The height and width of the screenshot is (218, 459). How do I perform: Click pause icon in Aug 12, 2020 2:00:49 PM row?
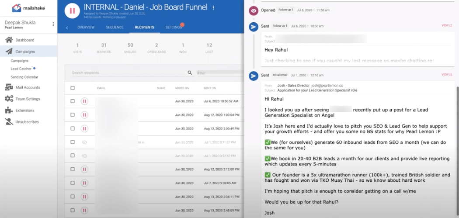click(x=84, y=128)
